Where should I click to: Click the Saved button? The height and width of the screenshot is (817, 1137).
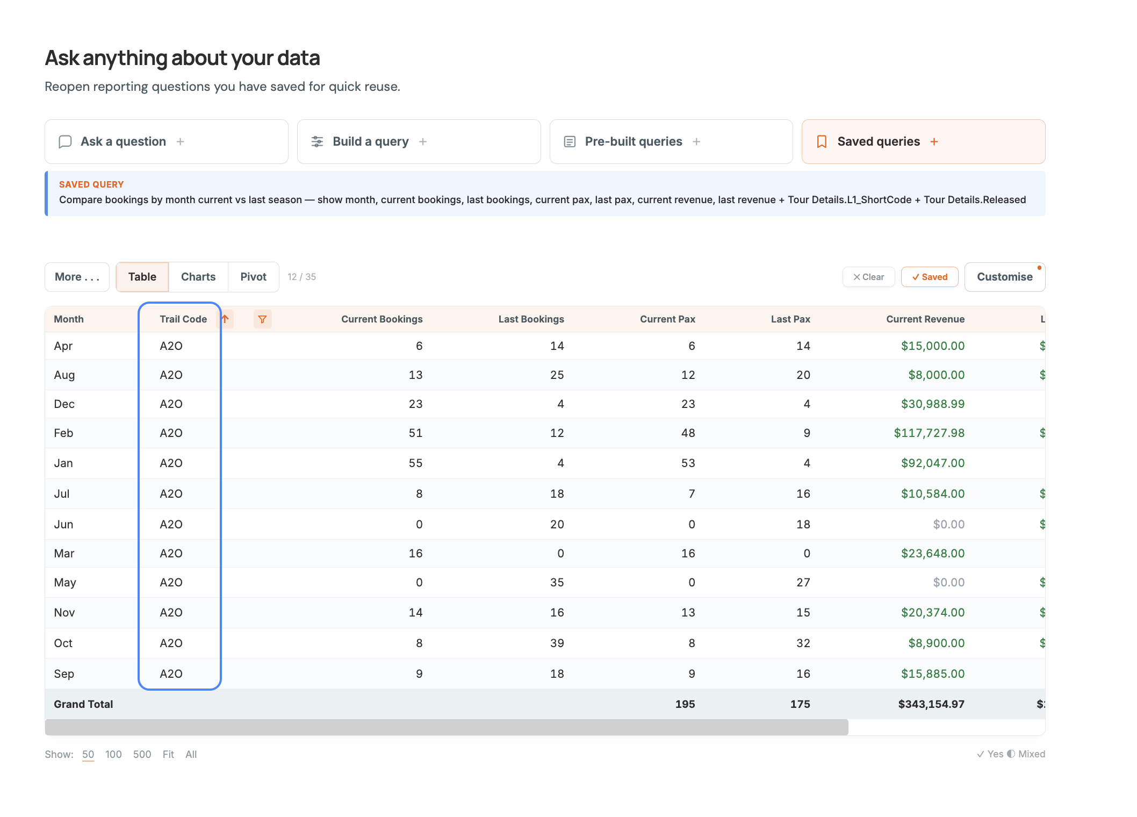[930, 277]
